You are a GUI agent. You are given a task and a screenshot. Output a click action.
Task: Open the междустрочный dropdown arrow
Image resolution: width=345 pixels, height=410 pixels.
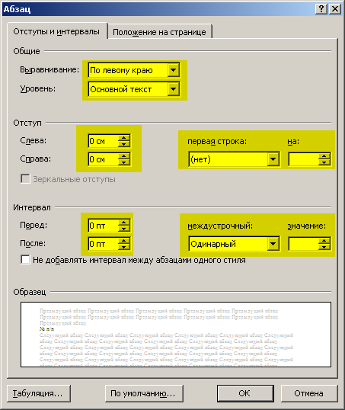tap(273, 244)
